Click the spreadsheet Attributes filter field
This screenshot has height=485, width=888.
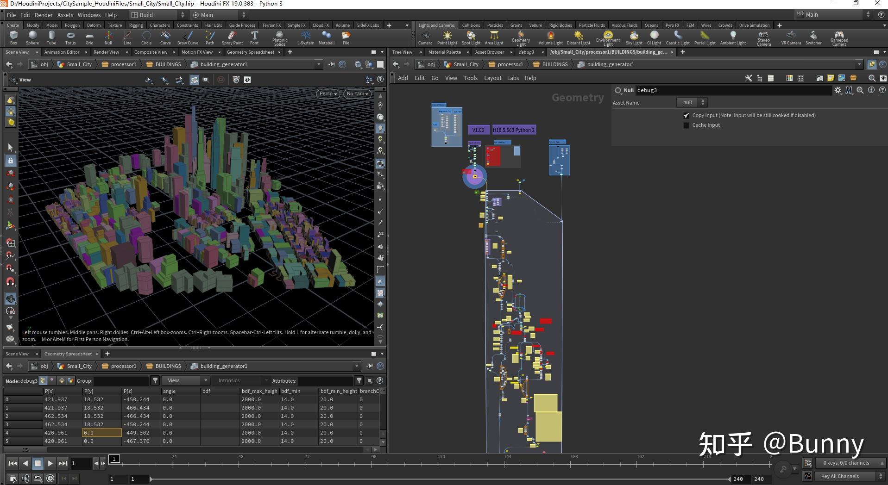325,381
